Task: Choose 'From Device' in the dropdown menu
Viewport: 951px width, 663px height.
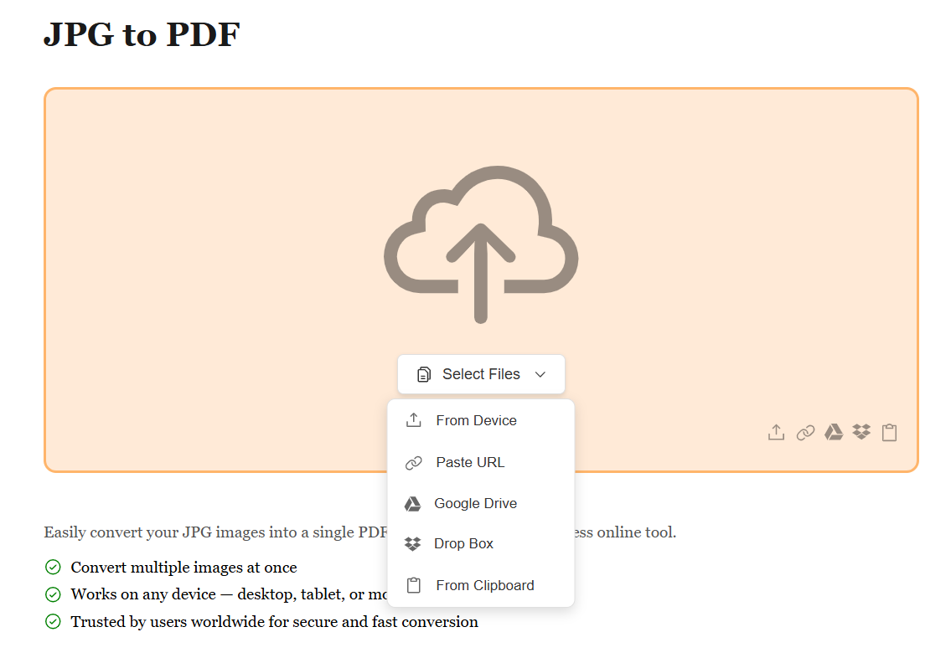Action: pyautogui.click(x=476, y=420)
